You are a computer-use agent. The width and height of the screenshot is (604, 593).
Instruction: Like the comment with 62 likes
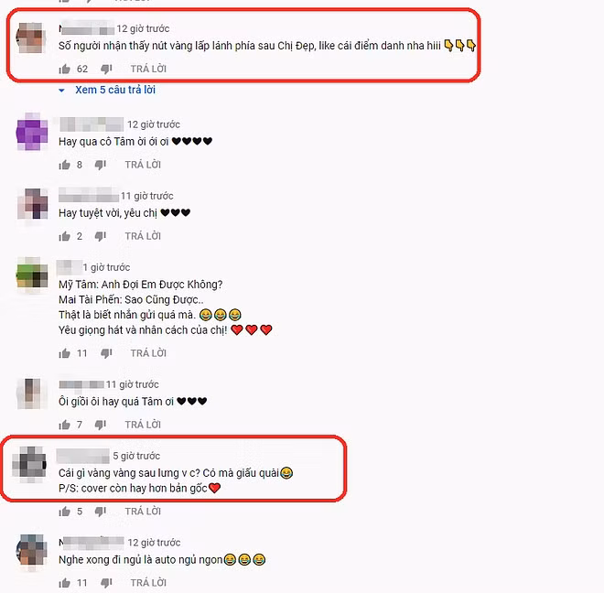pos(64,69)
